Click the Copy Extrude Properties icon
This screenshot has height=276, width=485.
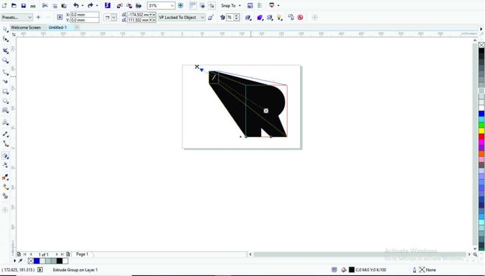291,17
